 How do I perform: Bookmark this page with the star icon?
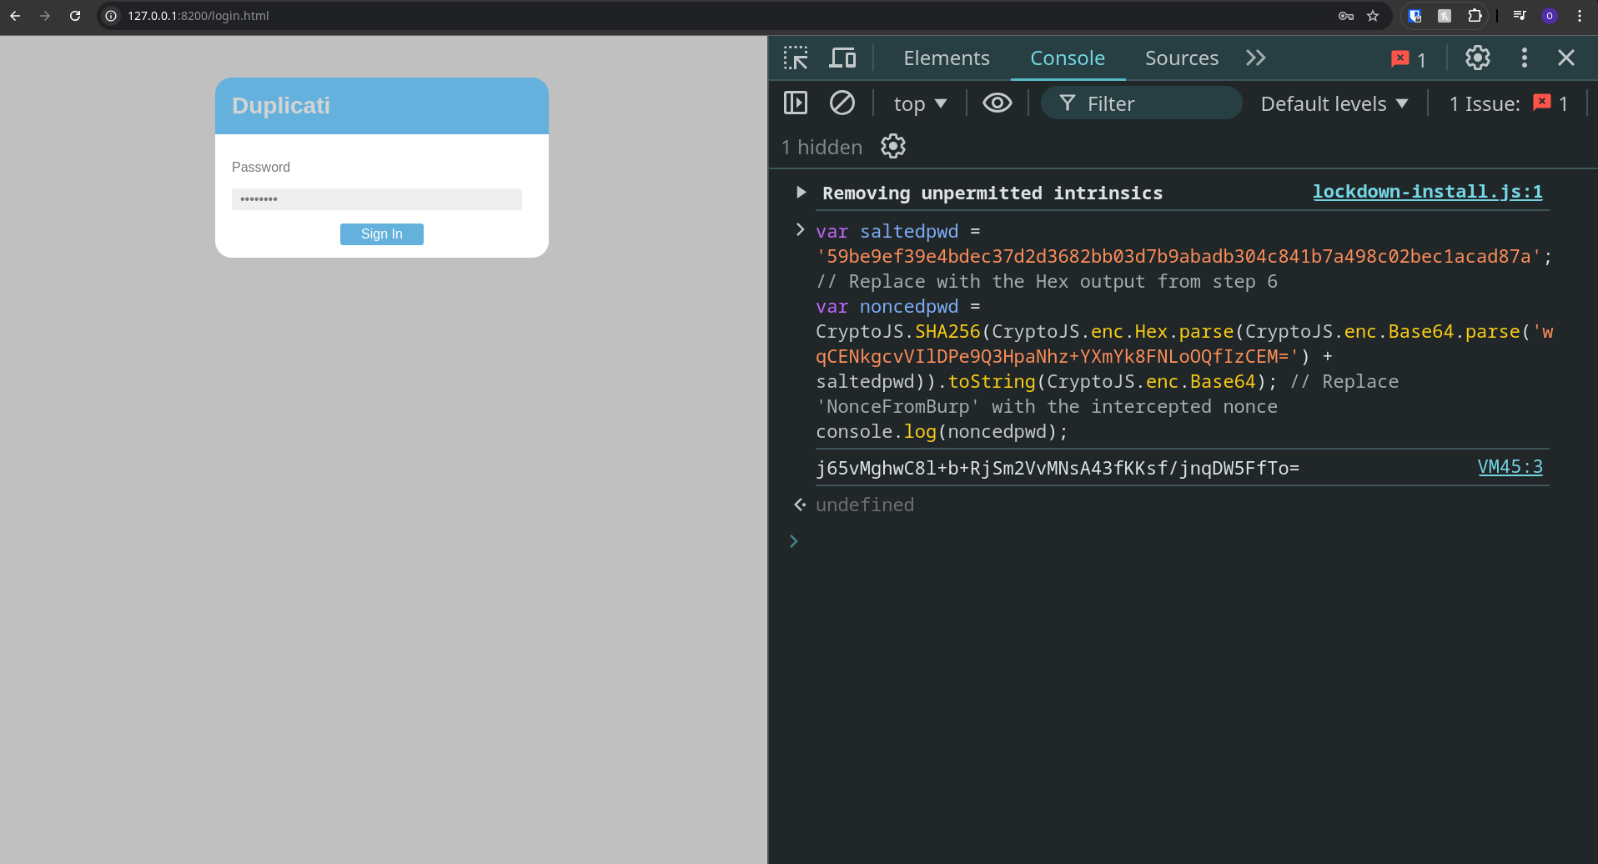click(x=1373, y=16)
